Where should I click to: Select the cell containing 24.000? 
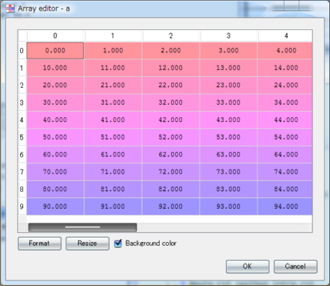(x=285, y=86)
